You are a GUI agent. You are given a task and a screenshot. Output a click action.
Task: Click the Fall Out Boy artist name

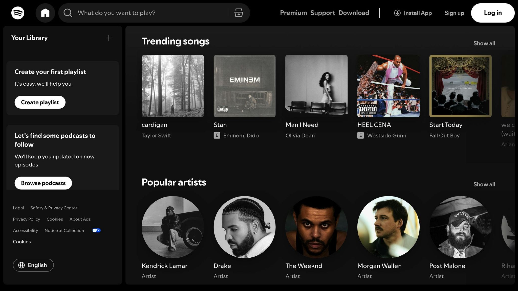coord(444,135)
